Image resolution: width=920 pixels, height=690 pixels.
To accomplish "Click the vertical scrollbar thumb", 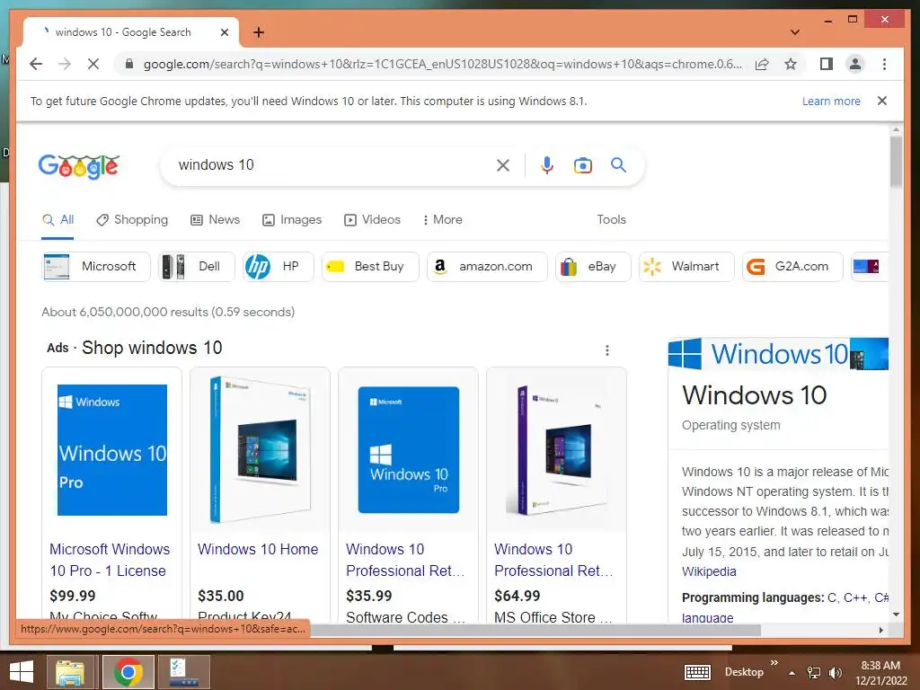I will (896, 162).
